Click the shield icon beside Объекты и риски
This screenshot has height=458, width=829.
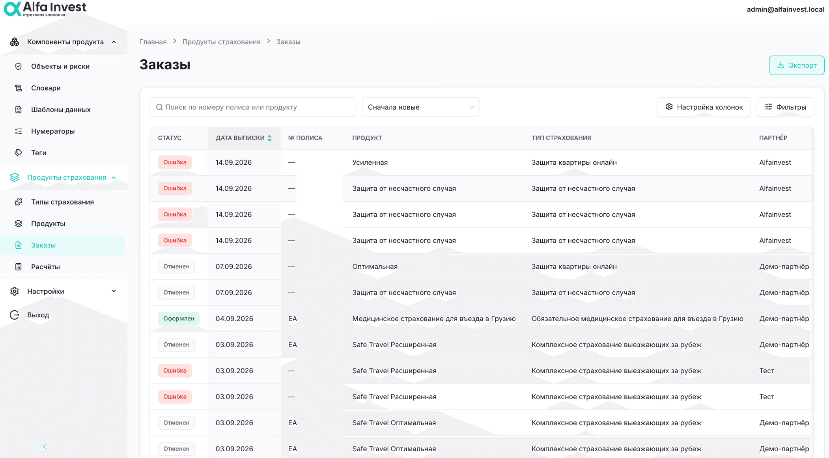point(19,66)
